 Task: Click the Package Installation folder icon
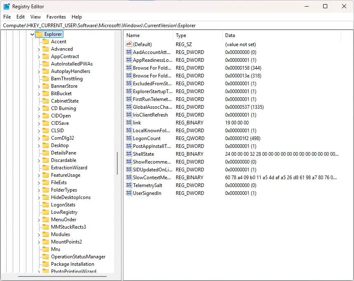pyautogui.click(x=46, y=264)
